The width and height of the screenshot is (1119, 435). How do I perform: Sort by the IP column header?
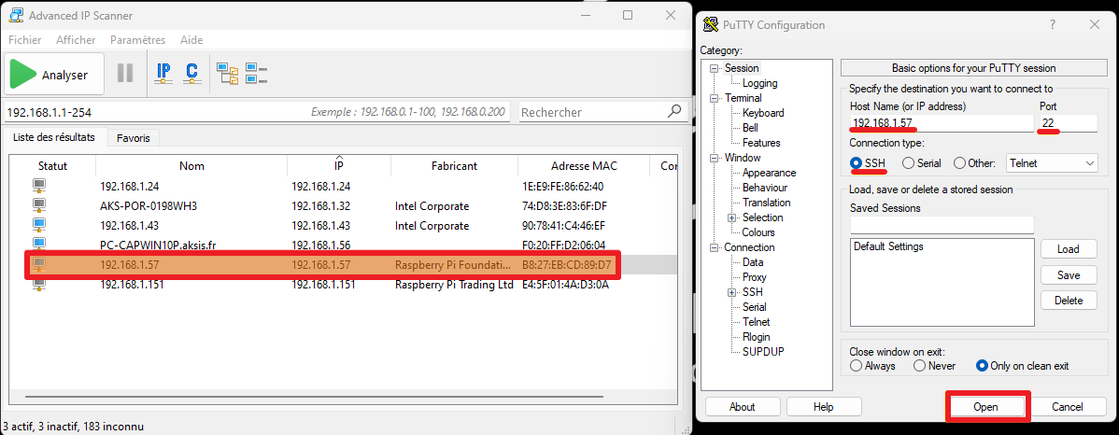[339, 166]
